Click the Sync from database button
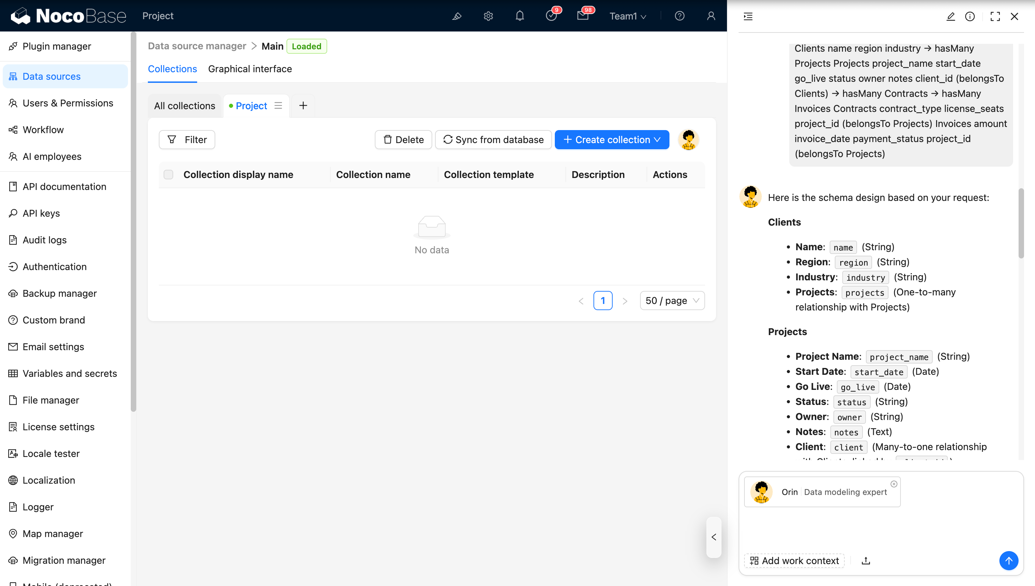 point(493,140)
